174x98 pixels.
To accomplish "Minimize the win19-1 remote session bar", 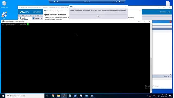I will (x=113, y=2).
